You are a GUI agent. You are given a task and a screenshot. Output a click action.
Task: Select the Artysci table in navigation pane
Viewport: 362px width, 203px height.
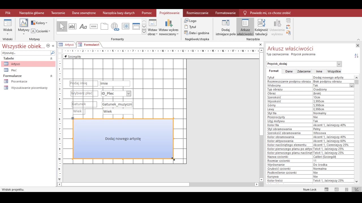28,64
